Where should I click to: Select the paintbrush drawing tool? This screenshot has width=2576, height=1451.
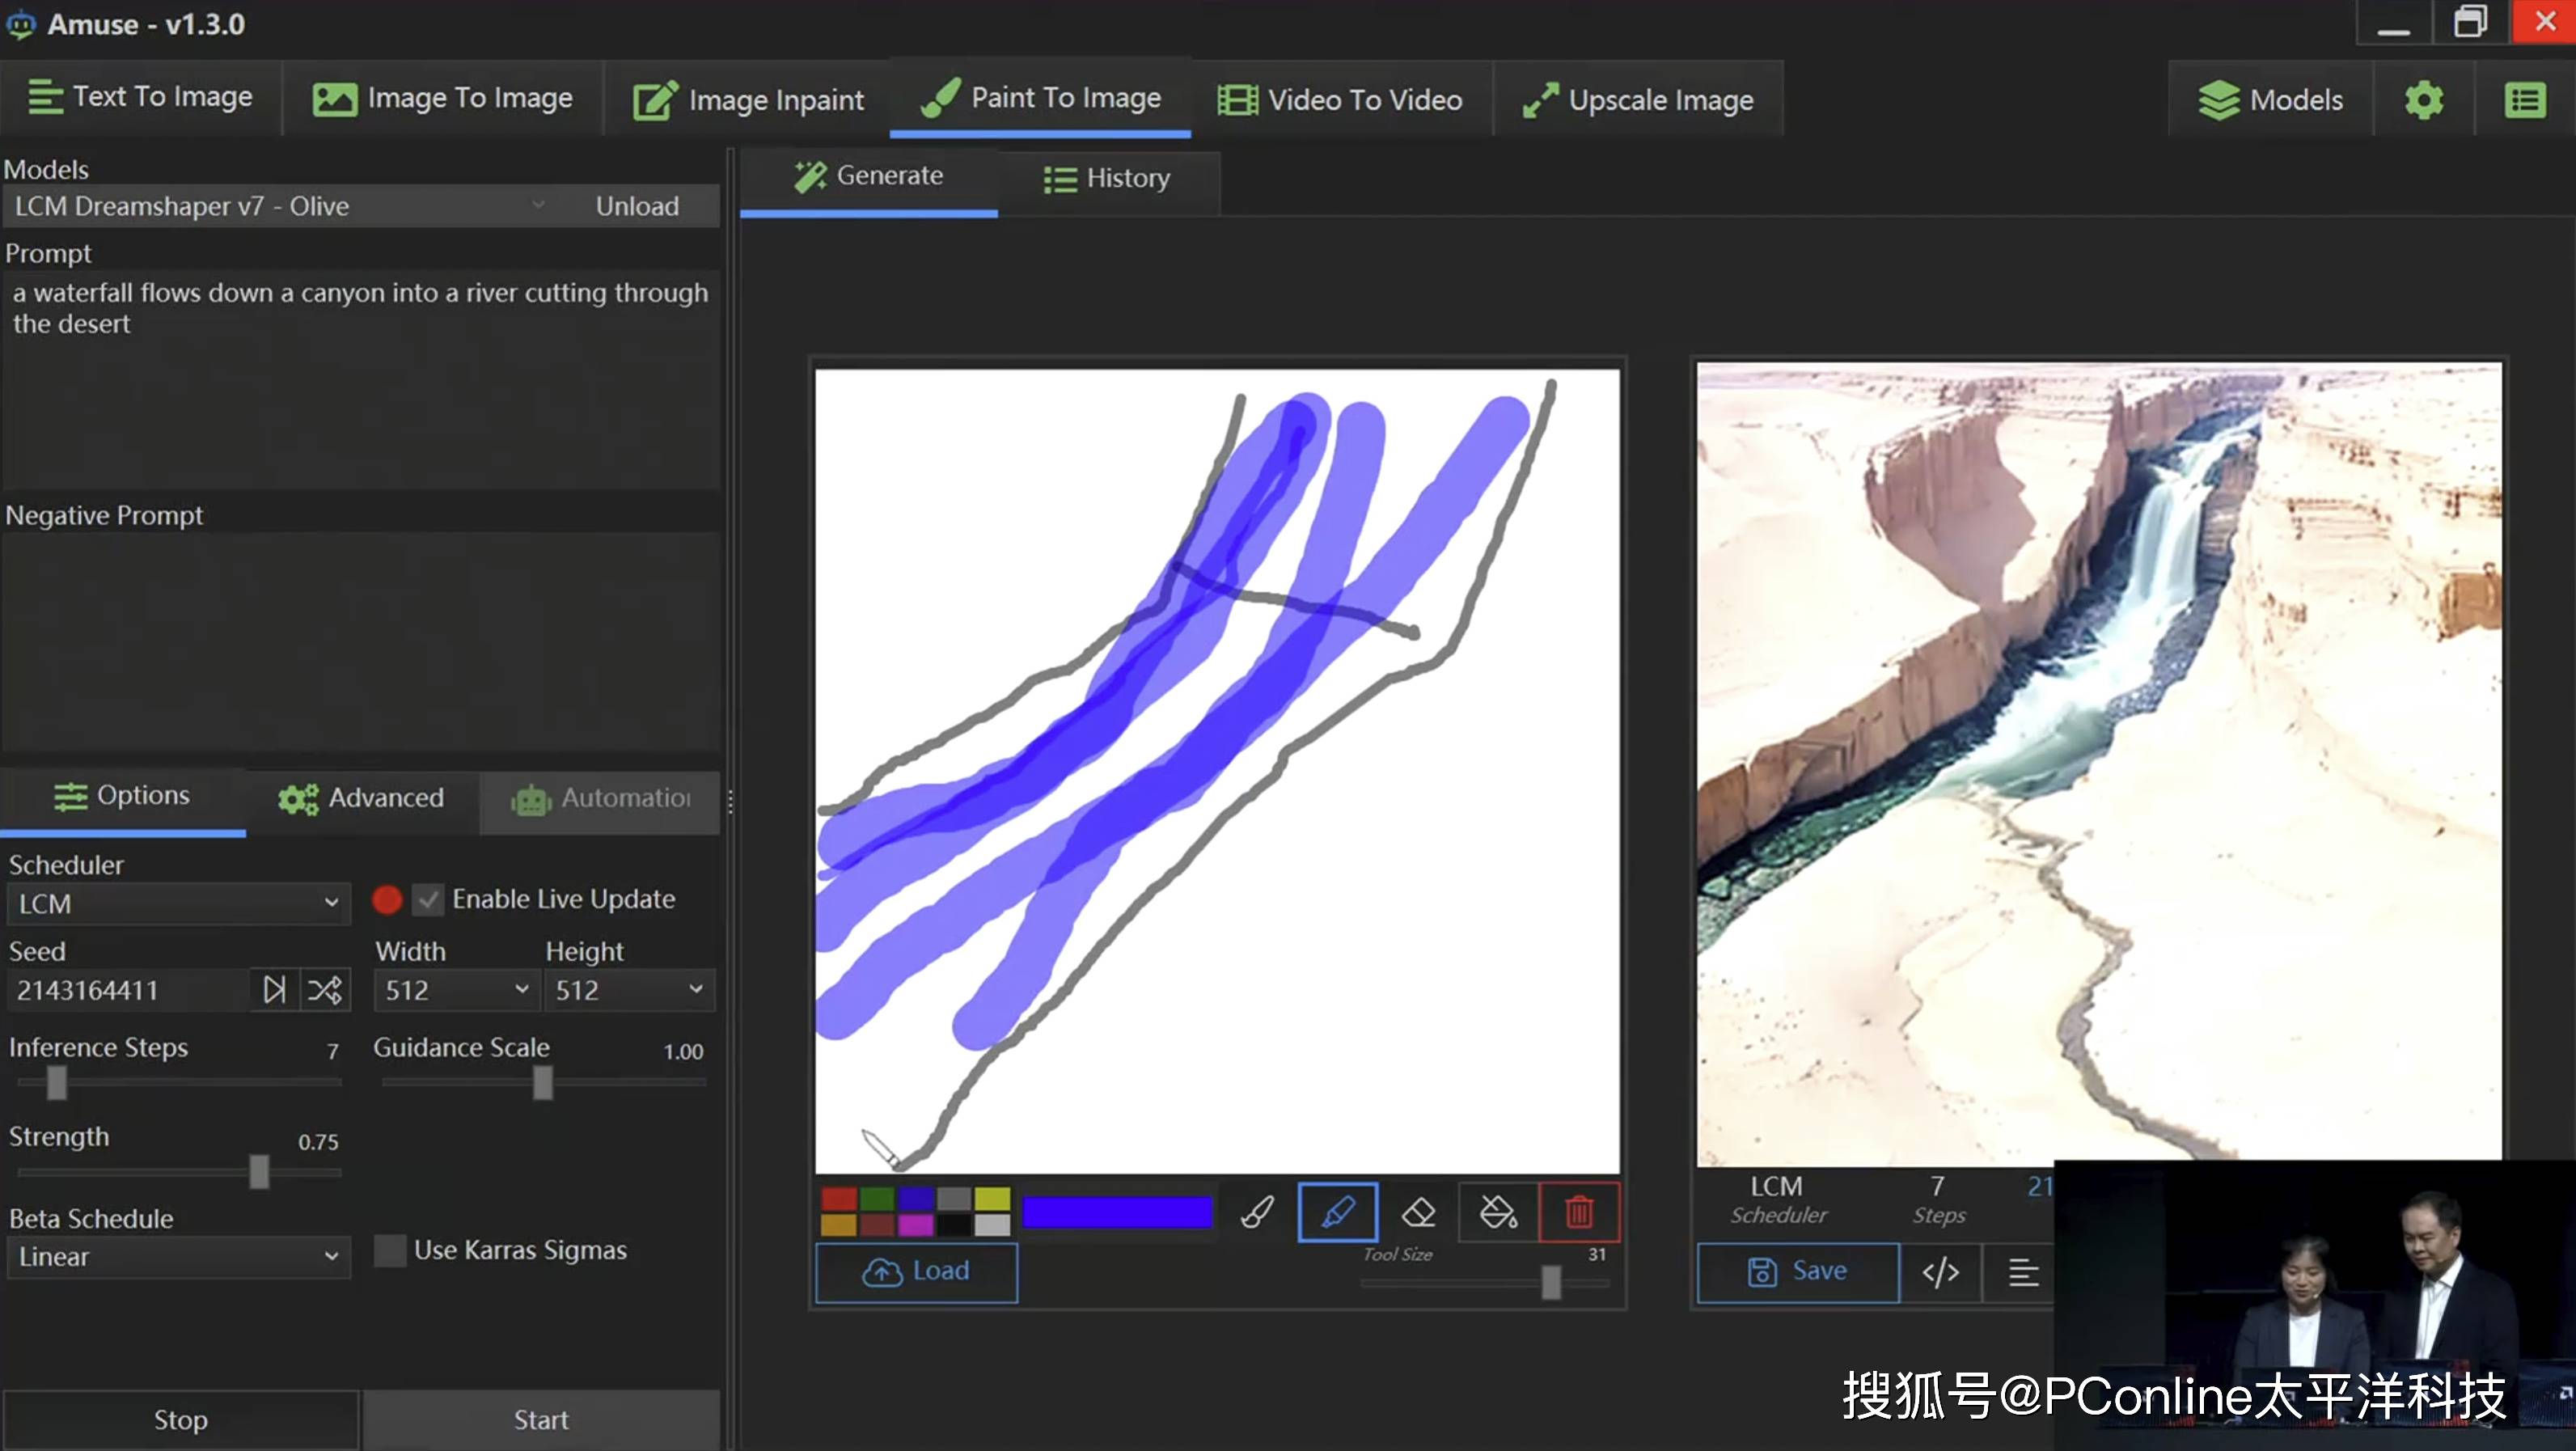1257,1212
